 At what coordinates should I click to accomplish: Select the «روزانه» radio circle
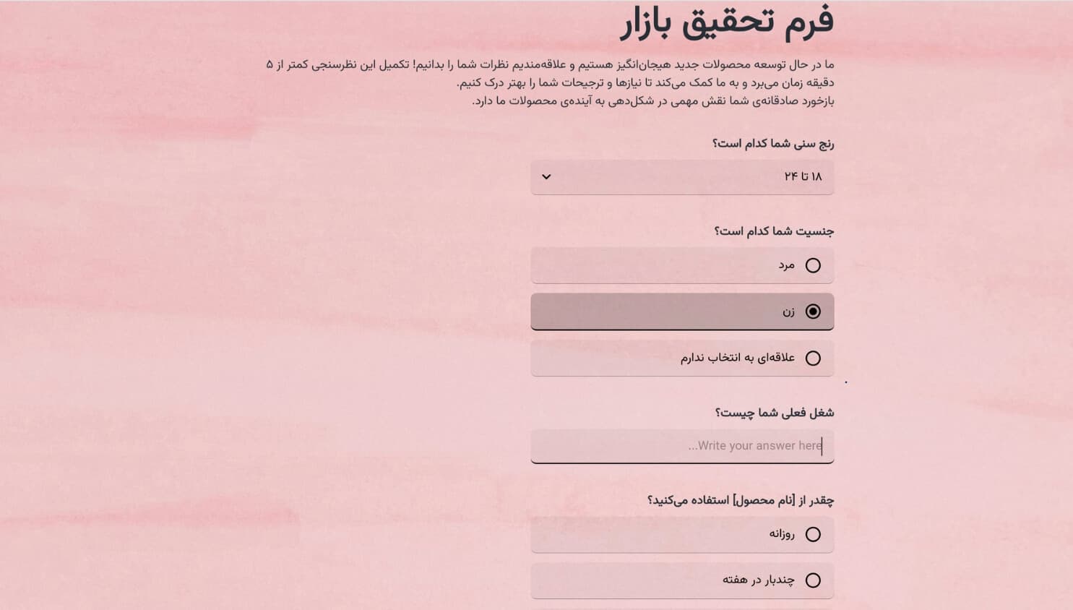[x=813, y=534]
